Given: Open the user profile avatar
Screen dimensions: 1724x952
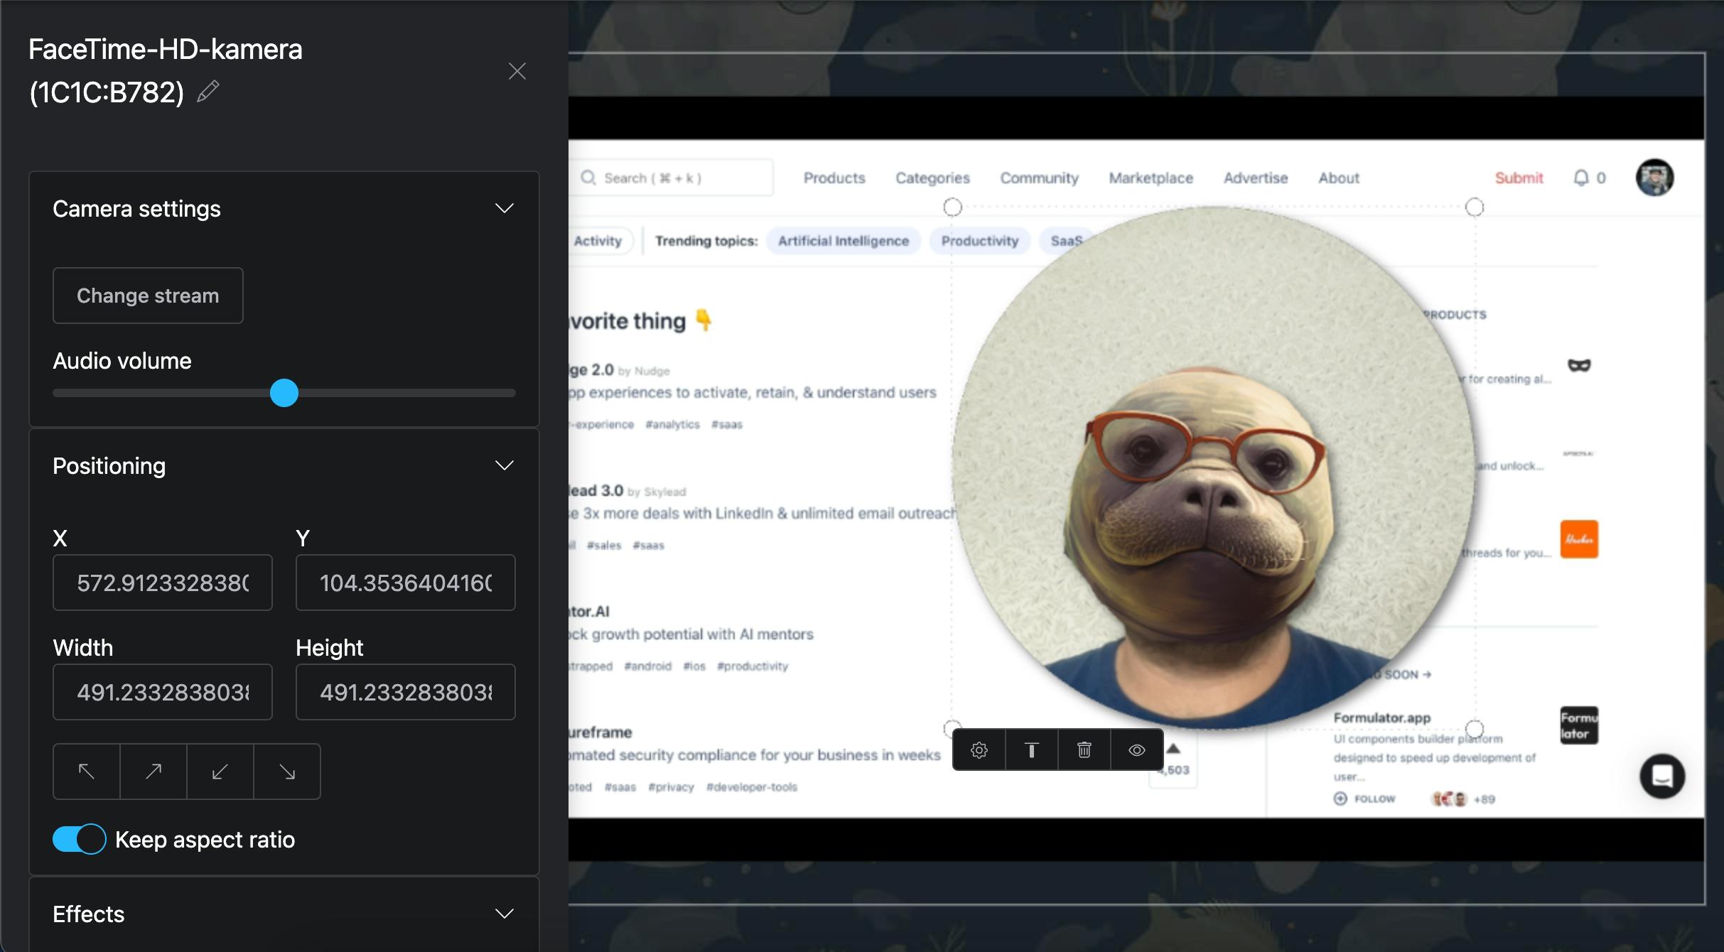Looking at the screenshot, I should tap(1654, 178).
